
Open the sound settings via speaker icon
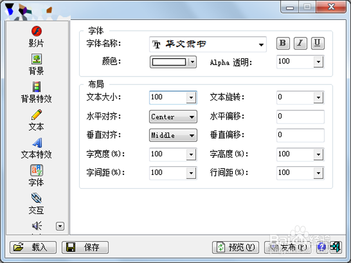click(x=36, y=226)
